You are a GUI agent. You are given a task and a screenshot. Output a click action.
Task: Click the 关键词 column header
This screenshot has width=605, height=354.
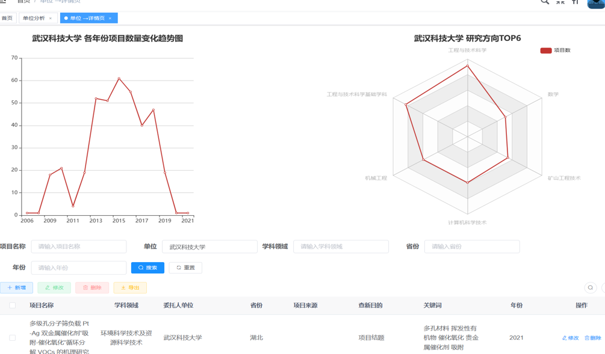click(432, 305)
